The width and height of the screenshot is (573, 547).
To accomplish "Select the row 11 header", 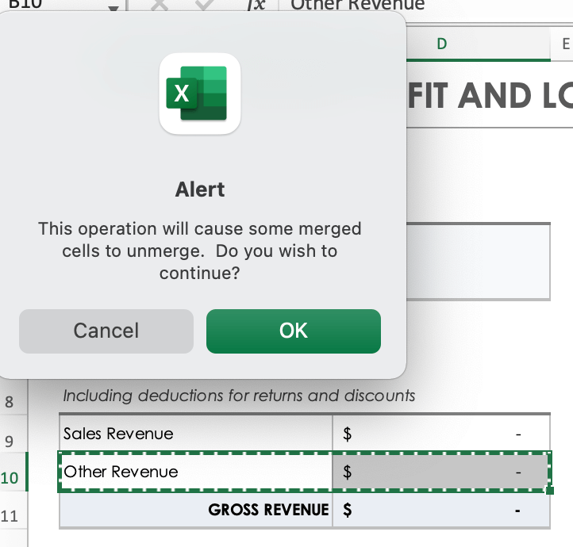I will click(x=10, y=516).
